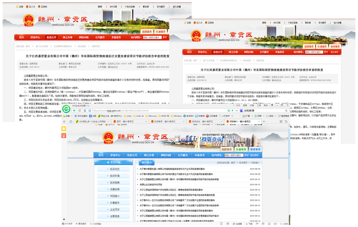Image resolution: width=358 pixels, height=227 pixels.
Task: Open the 谷歌 bookmark
Action: click(x=93, y=116)
